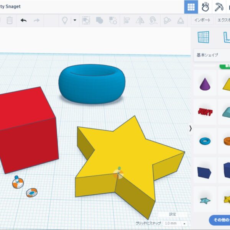
Task: Pick the yellow pyramid shape
Action: point(227,84)
